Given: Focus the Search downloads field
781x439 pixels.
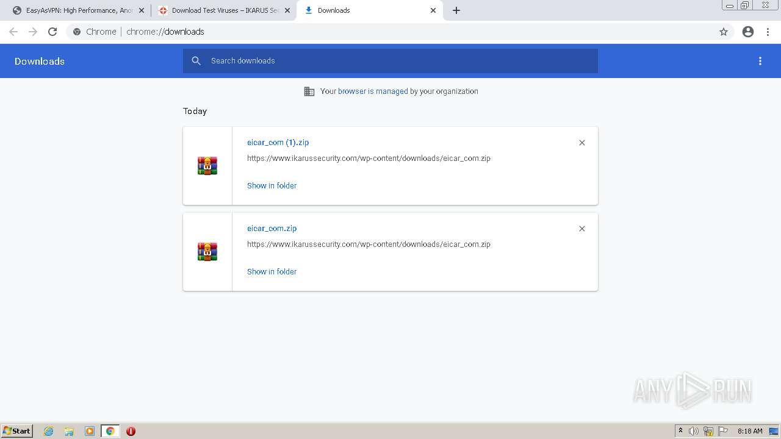Looking at the screenshot, I should coord(390,61).
